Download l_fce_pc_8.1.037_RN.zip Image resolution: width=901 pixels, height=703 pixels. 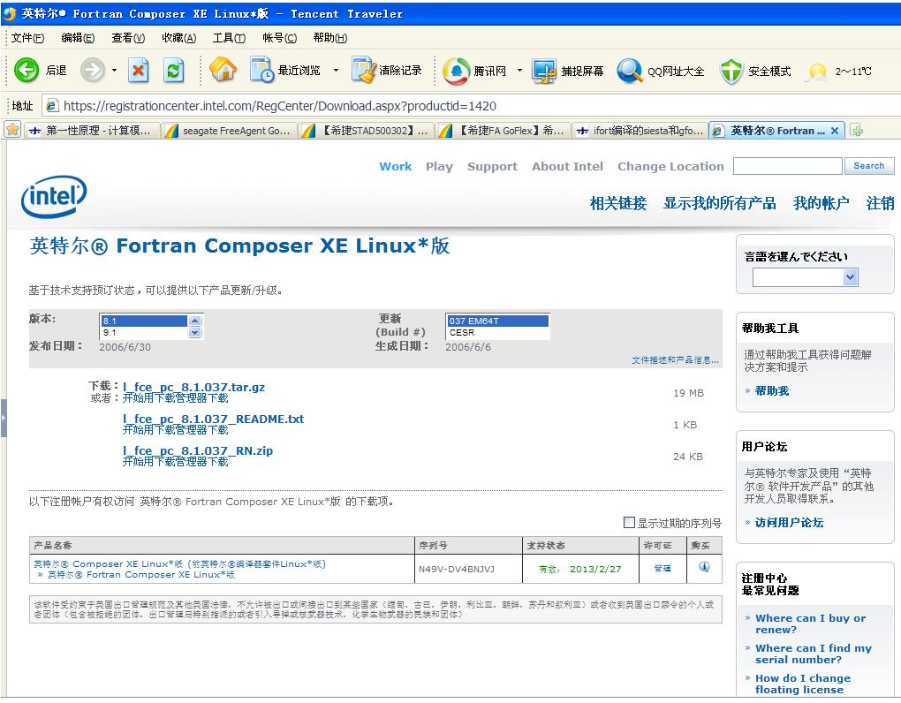[198, 451]
